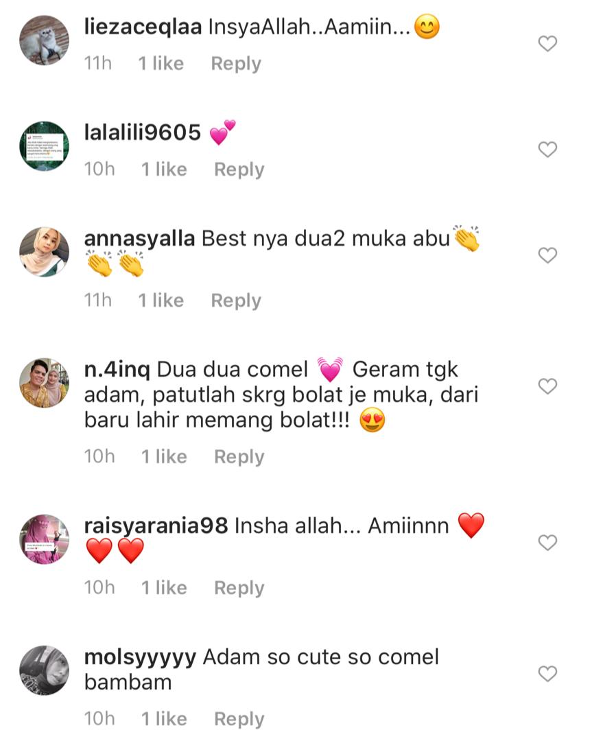Open annasyalla's profile avatar
This screenshot has width=592, height=741.
[x=44, y=252]
